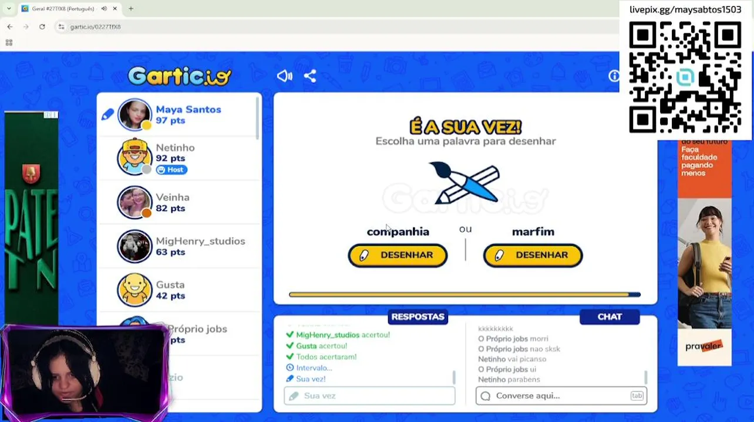Click Gusta 42 pts entry
The height and width of the screenshot is (422, 754).
point(179,290)
